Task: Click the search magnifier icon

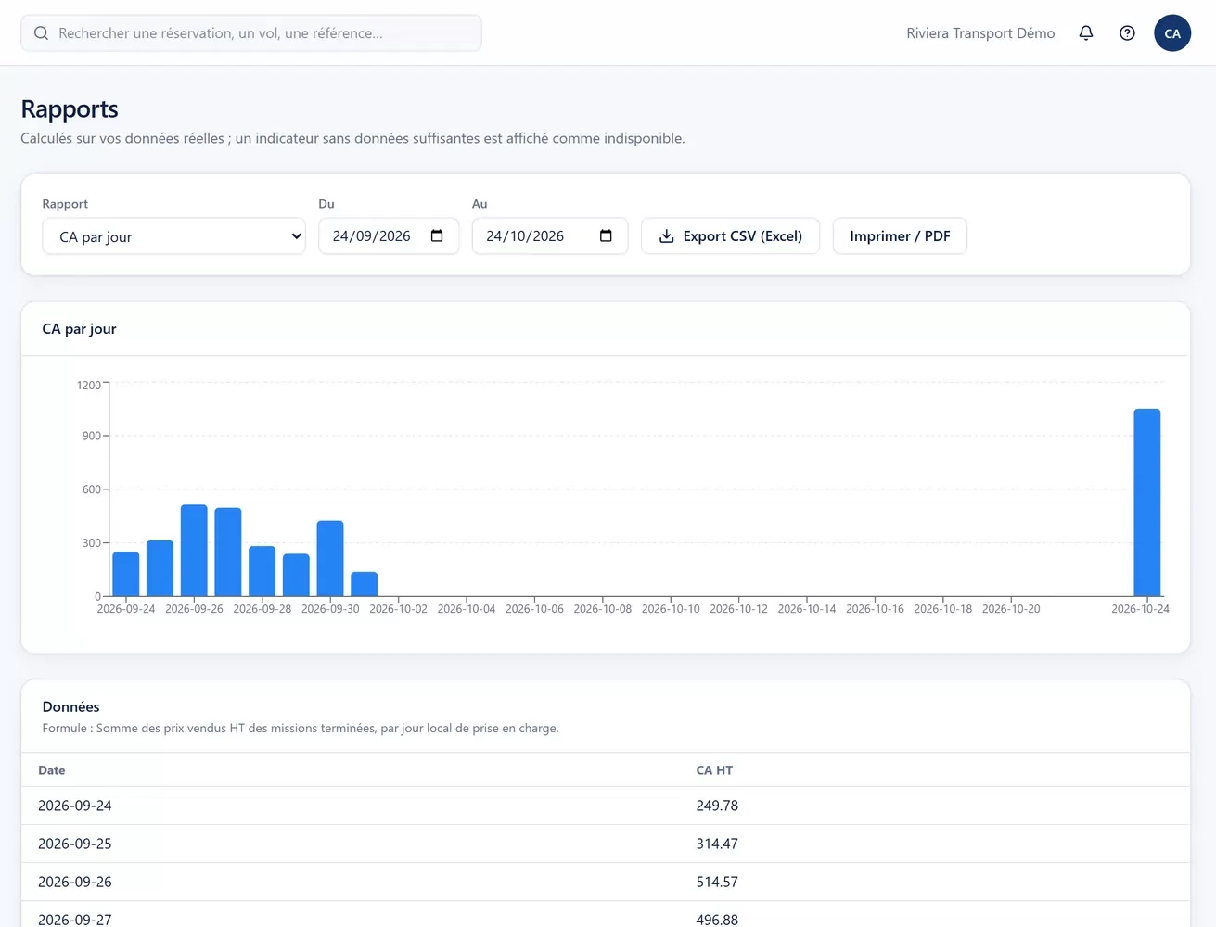Action: coord(41,33)
